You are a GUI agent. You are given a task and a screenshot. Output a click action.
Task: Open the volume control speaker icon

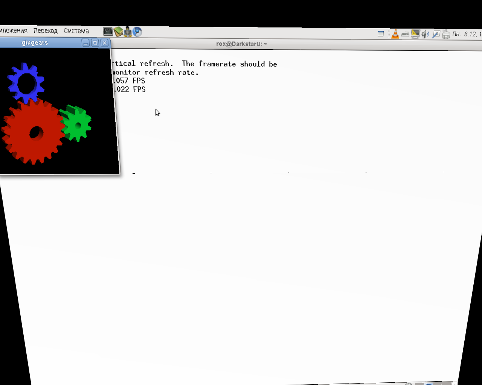point(425,34)
